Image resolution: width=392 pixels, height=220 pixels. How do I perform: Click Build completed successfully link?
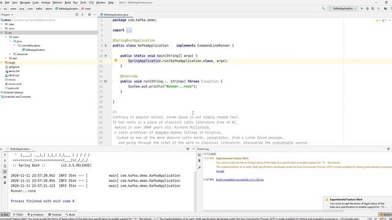pyautogui.click(x=239, y=180)
